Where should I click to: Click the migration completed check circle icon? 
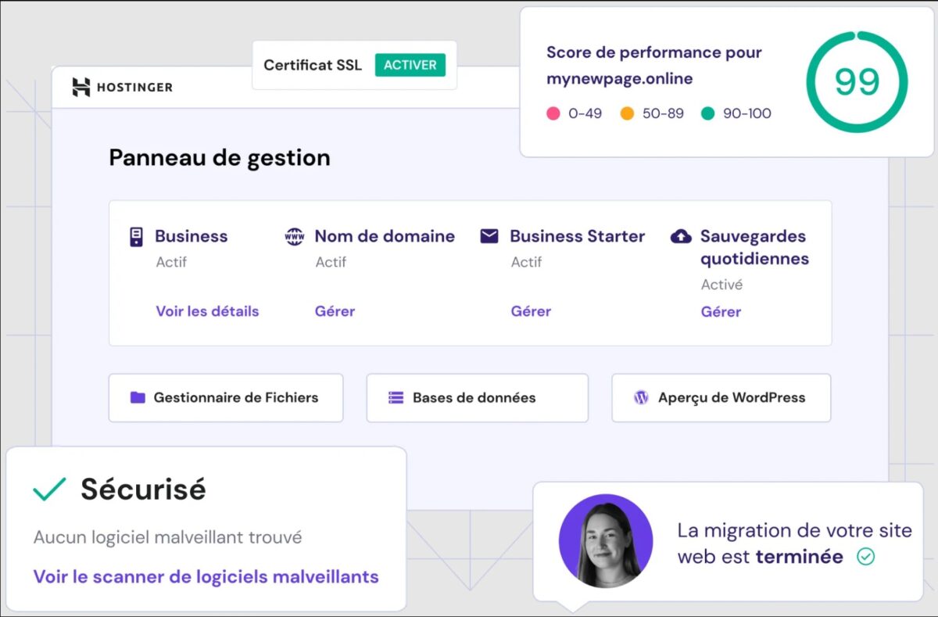tap(866, 557)
